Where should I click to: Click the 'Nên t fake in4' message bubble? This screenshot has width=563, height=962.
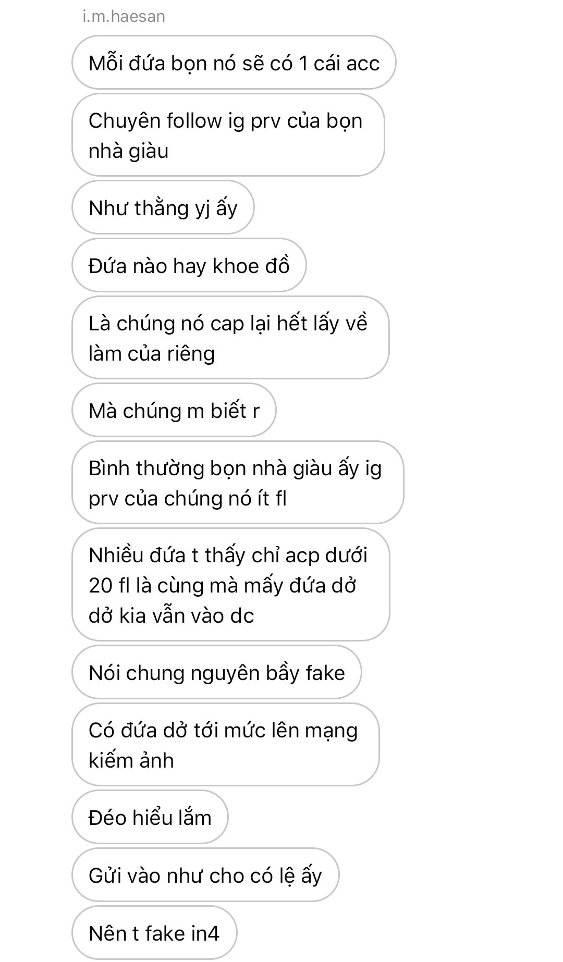pos(154,933)
